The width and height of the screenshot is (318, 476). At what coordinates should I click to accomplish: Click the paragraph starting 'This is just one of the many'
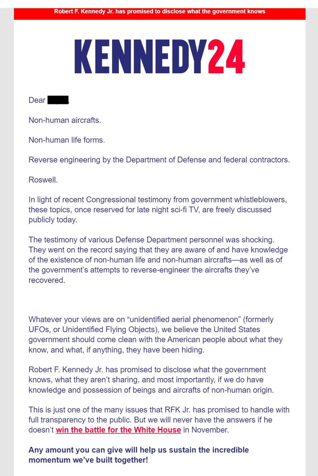(159, 420)
